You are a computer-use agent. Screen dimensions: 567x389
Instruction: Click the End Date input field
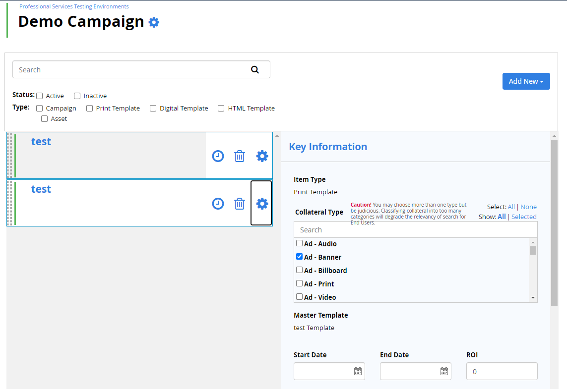point(416,371)
